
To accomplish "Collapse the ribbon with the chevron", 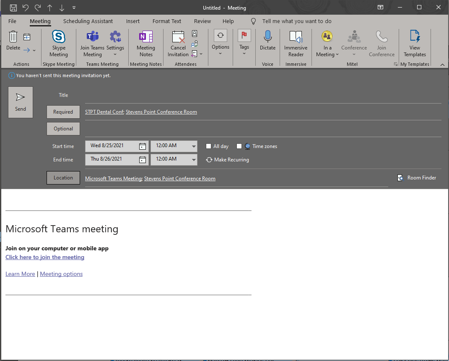I will (442, 65).
